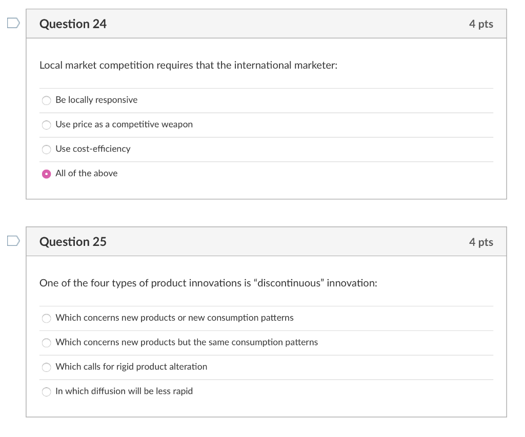Click the 'Use cost-efficiency' answer label text

93,149
